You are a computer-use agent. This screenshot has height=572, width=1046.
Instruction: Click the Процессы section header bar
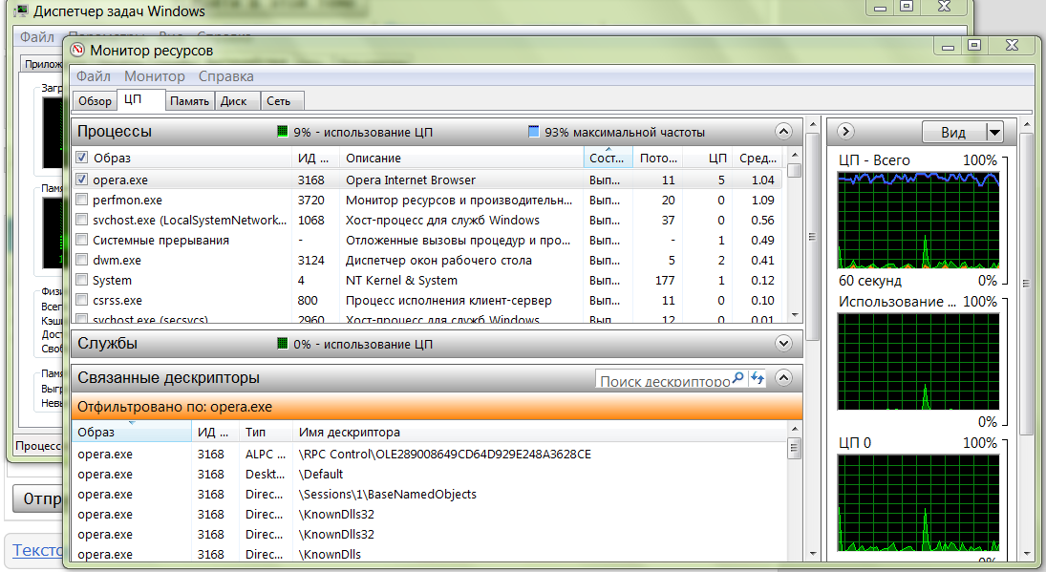[437, 132]
